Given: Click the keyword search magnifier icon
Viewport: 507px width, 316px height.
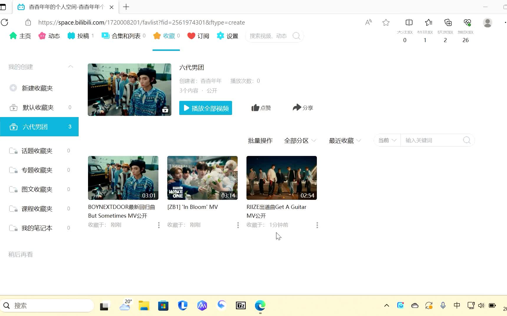Looking at the screenshot, I should point(467,140).
